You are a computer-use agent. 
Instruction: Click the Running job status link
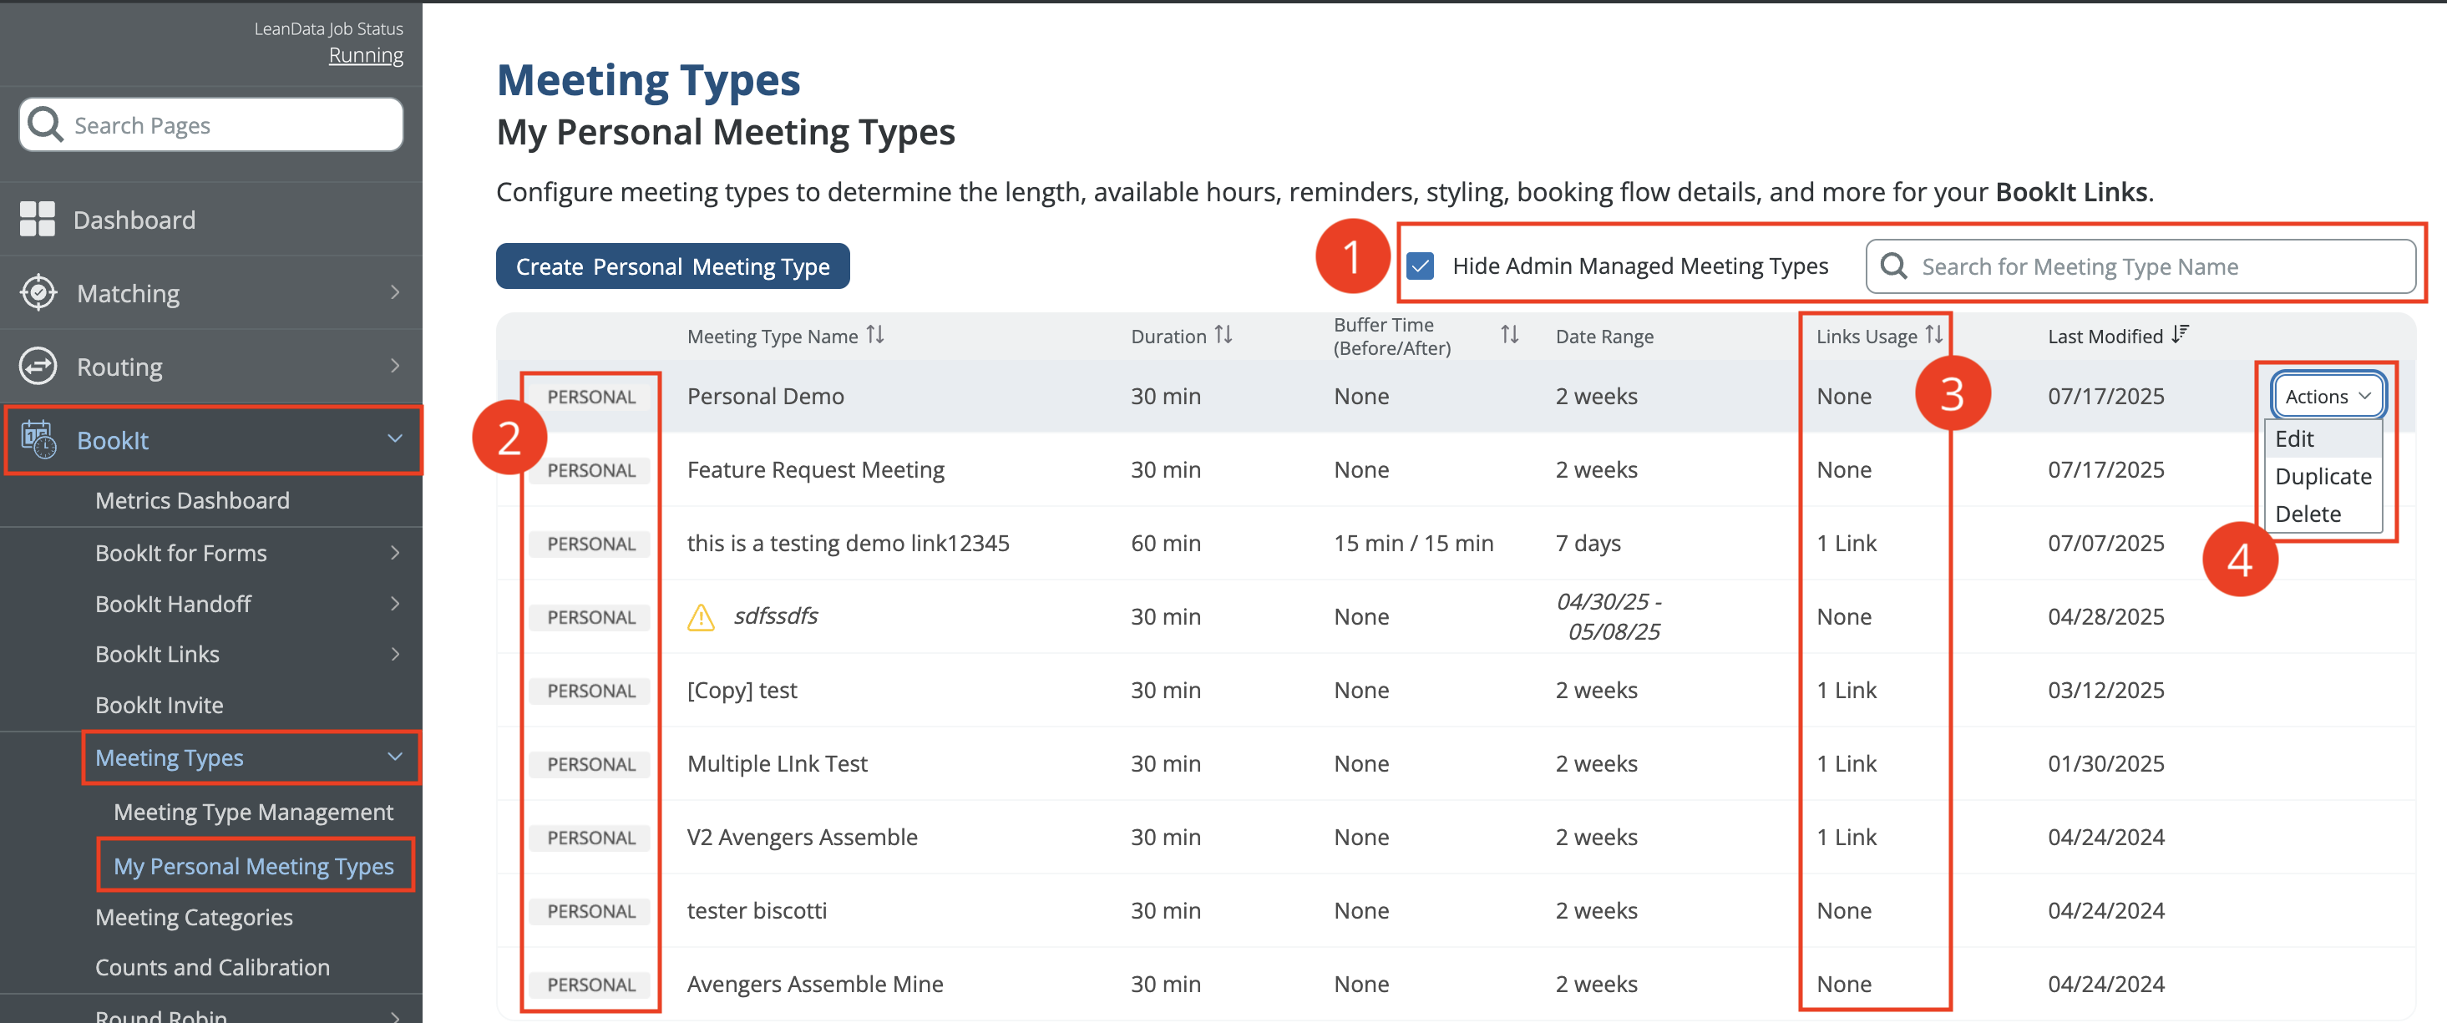[x=366, y=55]
